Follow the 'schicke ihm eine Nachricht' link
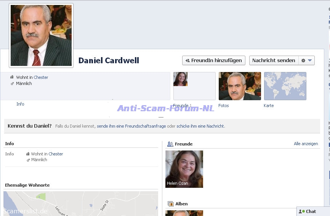This screenshot has width=330, height=216. 200,126
